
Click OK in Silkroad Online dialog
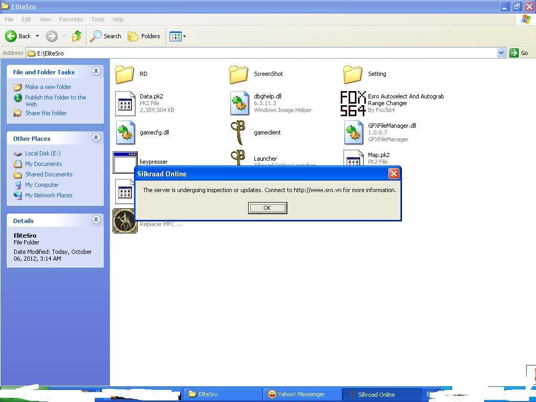(x=267, y=208)
